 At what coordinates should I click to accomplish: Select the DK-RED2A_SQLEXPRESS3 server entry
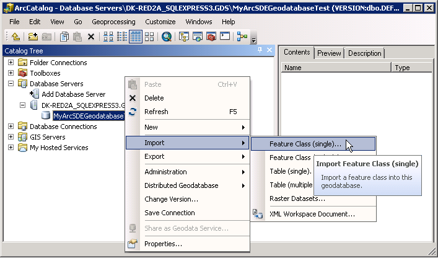83,105
